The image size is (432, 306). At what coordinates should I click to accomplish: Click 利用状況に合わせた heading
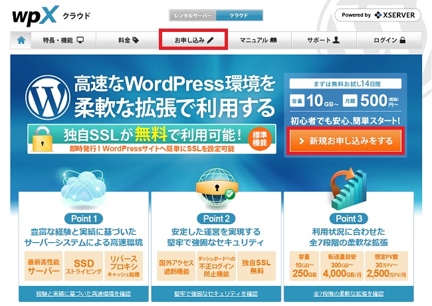(x=348, y=231)
